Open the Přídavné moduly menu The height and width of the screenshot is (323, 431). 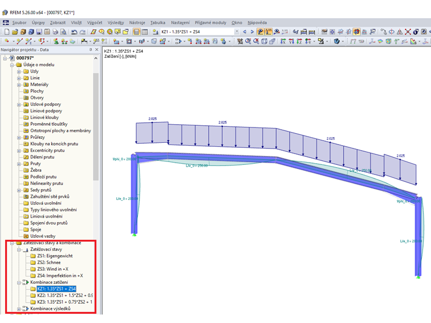(210, 23)
